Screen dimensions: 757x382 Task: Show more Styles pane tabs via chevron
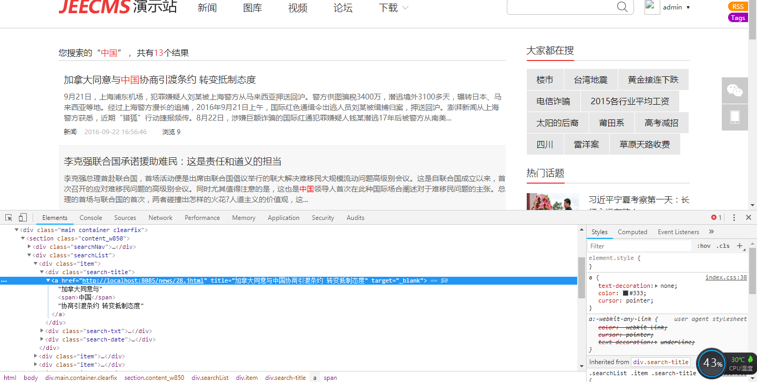[711, 232]
